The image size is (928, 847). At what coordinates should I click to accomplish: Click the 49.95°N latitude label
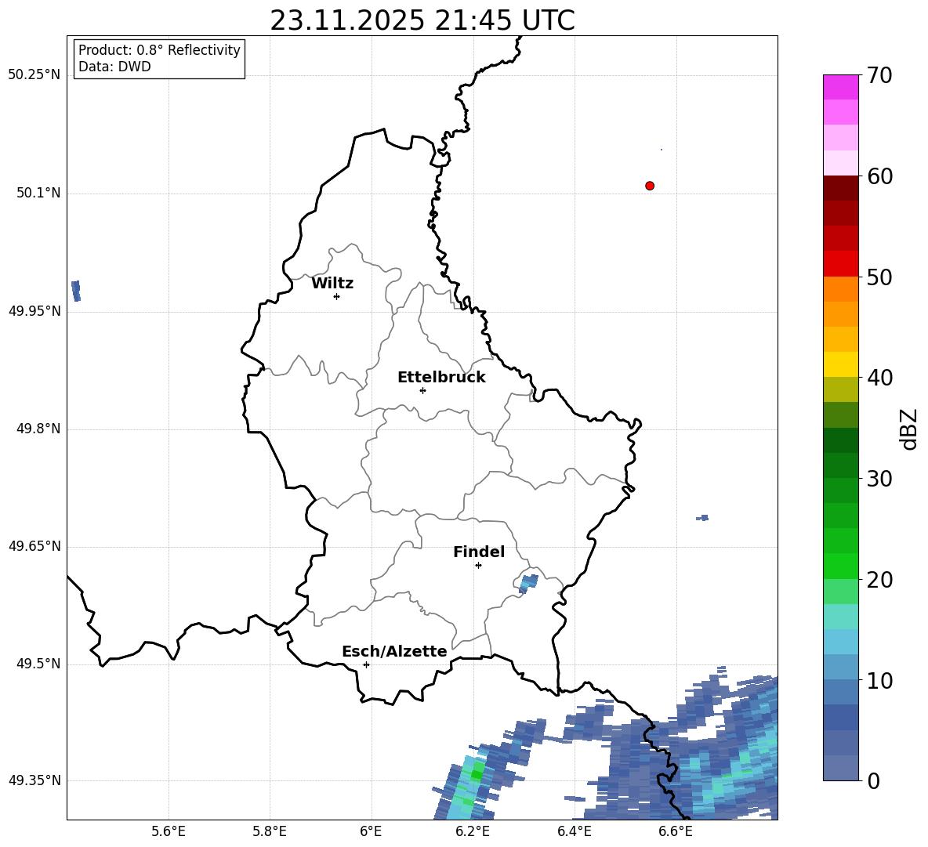34,311
